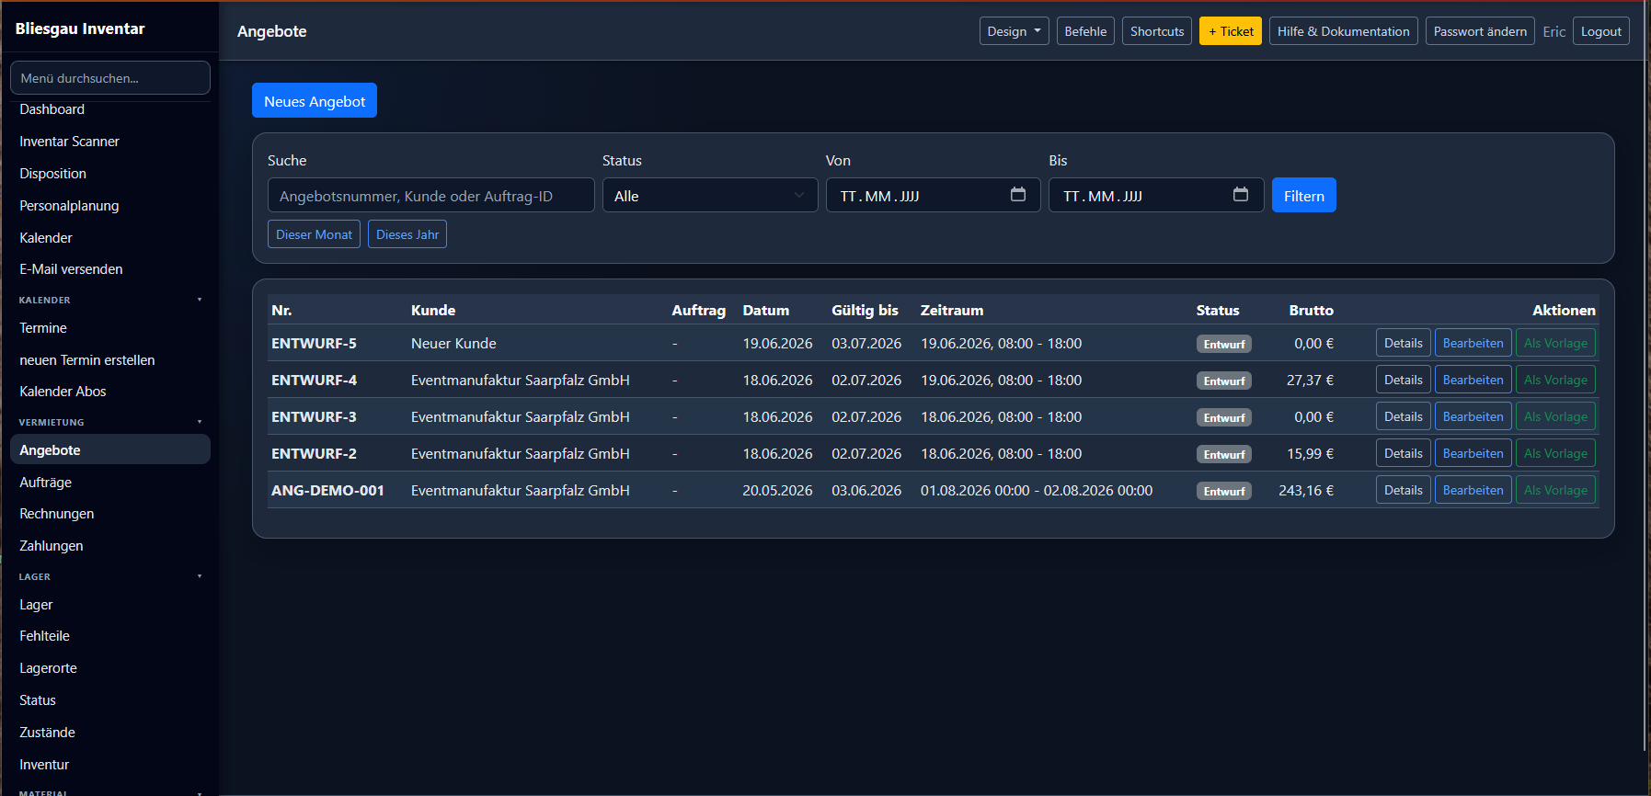Go to Lagerorte page

click(110, 668)
